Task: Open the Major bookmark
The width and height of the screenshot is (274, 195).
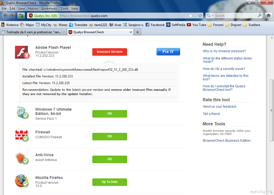Action: point(27,25)
